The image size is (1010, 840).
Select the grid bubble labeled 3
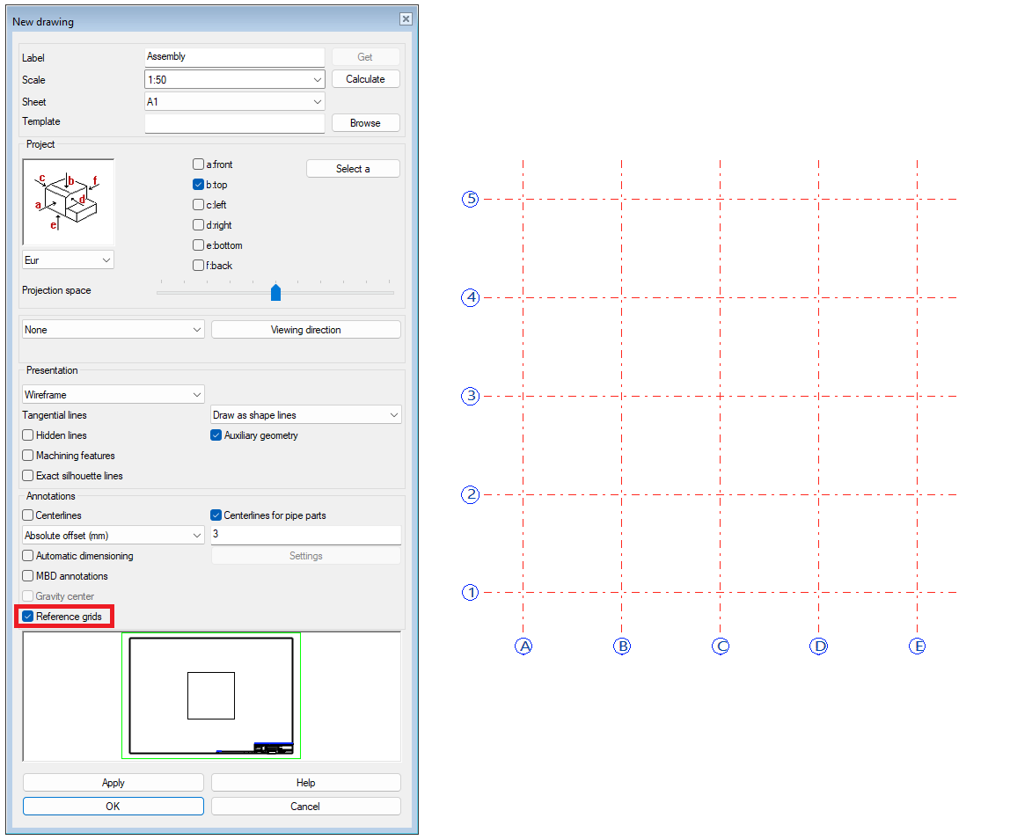[471, 396]
